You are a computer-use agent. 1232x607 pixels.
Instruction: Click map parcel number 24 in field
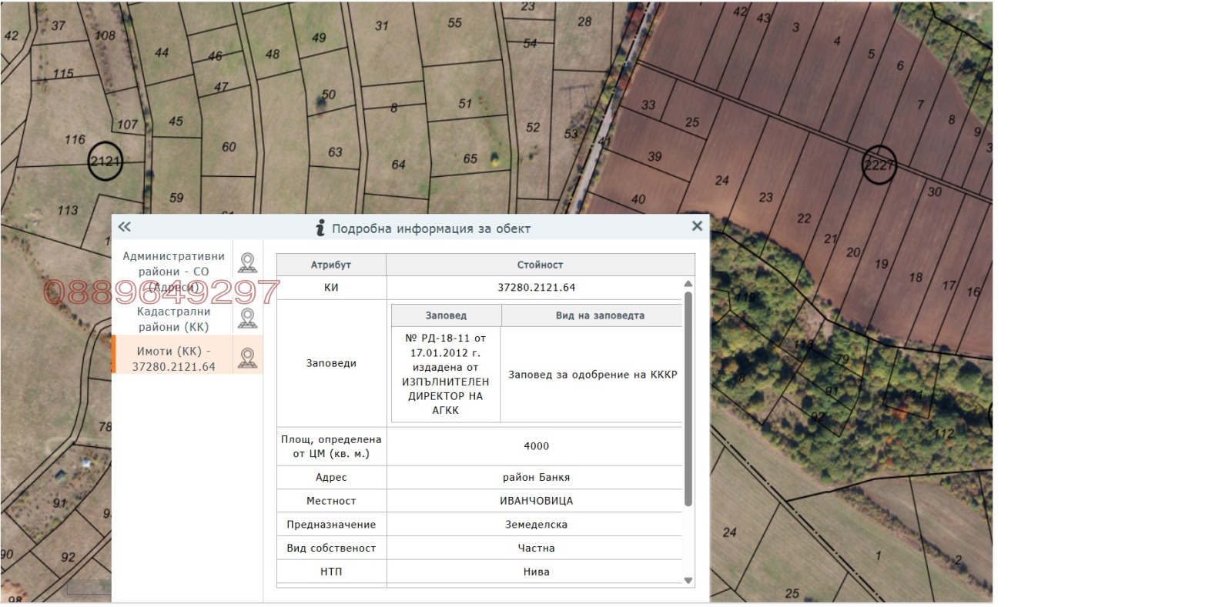(x=721, y=181)
